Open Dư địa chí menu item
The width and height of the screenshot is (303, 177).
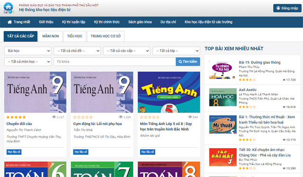coord(168,22)
